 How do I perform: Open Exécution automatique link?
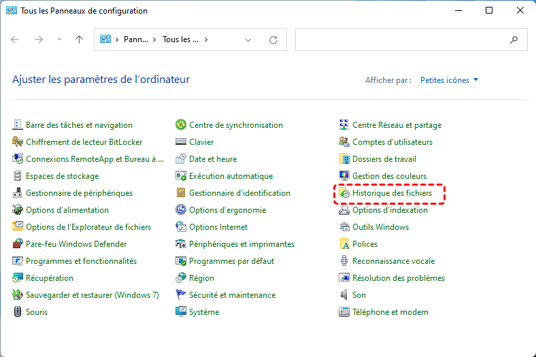pos(231,176)
